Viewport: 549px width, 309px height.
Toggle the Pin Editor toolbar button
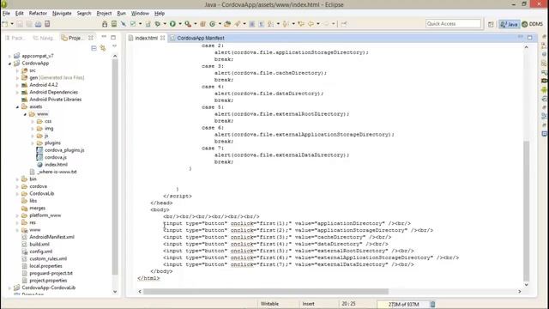(343, 24)
